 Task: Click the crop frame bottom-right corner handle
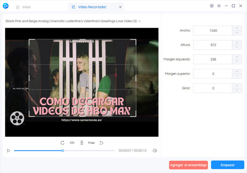[136, 116]
